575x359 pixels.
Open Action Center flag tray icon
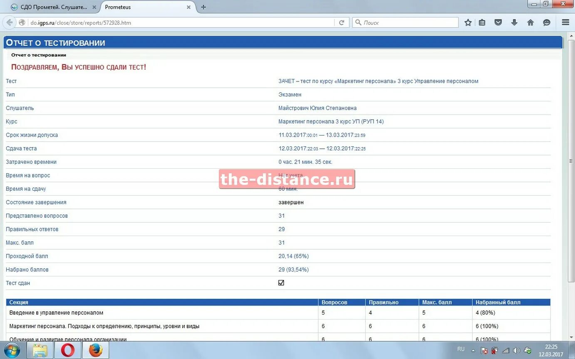pos(484,350)
